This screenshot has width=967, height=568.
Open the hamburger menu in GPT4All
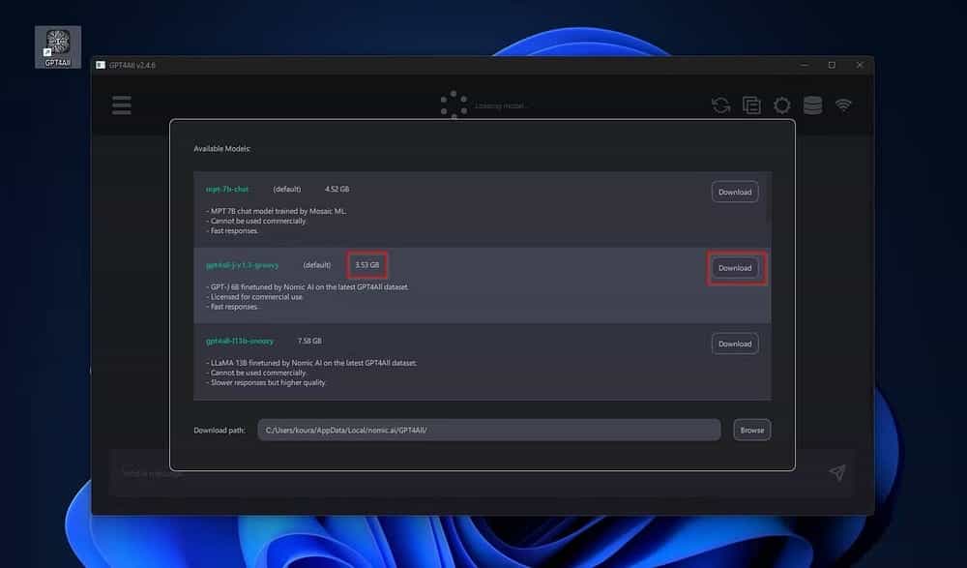point(121,105)
